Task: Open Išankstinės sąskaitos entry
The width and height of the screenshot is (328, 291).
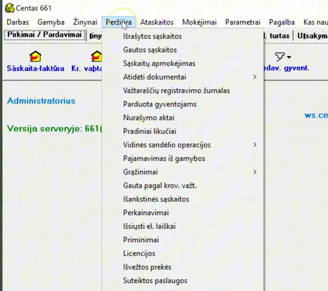Action: coord(183,199)
